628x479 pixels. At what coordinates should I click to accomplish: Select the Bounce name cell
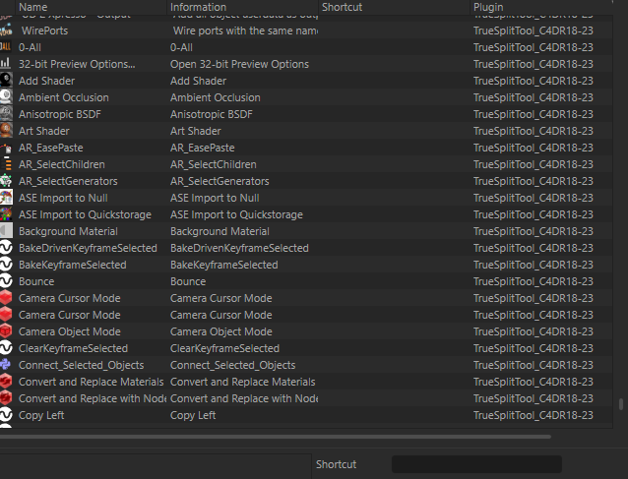(x=36, y=281)
